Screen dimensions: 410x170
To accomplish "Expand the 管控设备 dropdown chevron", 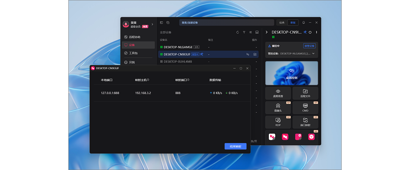I will 313,54.
